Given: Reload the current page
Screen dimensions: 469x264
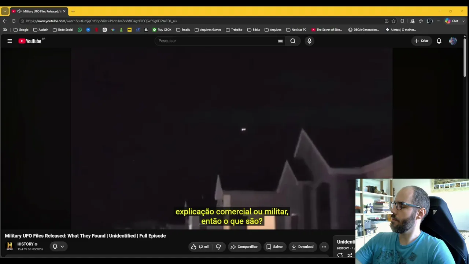Looking at the screenshot, I should pos(14,21).
